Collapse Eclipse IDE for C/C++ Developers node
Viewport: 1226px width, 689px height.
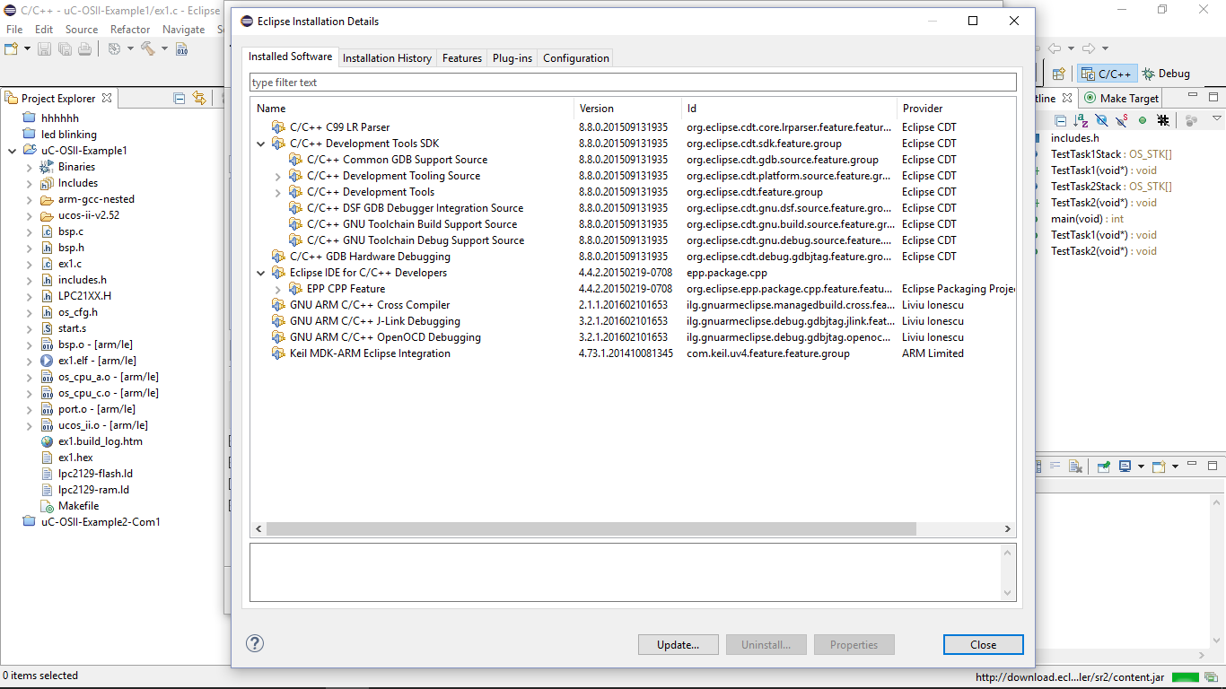(261, 273)
